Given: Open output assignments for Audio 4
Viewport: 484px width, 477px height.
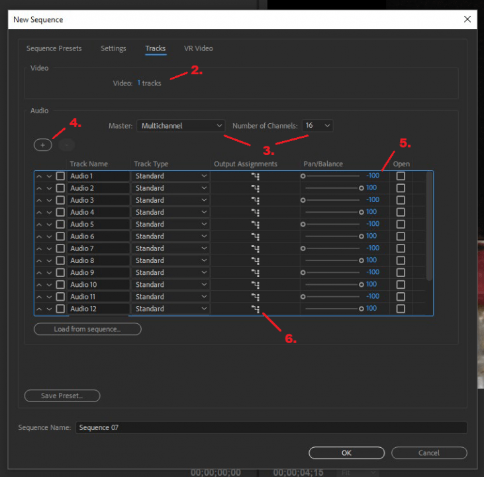Looking at the screenshot, I should click(x=256, y=213).
